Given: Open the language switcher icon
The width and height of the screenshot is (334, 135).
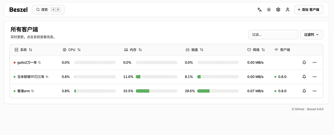Looking at the screenshot, I should 260,10.
